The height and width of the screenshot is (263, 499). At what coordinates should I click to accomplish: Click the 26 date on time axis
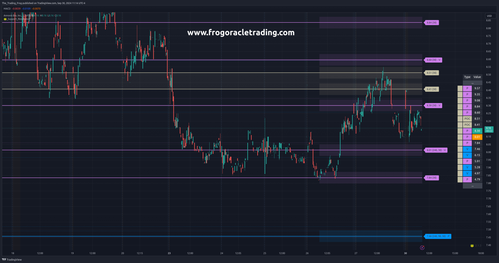[307, 253]
